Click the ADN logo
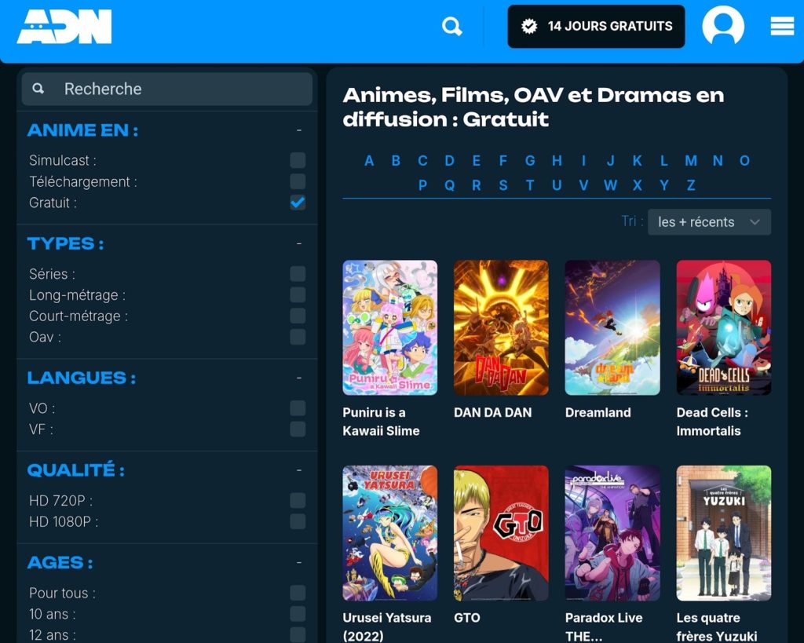The height and width of the screenshot is (643, 804). 64,27
